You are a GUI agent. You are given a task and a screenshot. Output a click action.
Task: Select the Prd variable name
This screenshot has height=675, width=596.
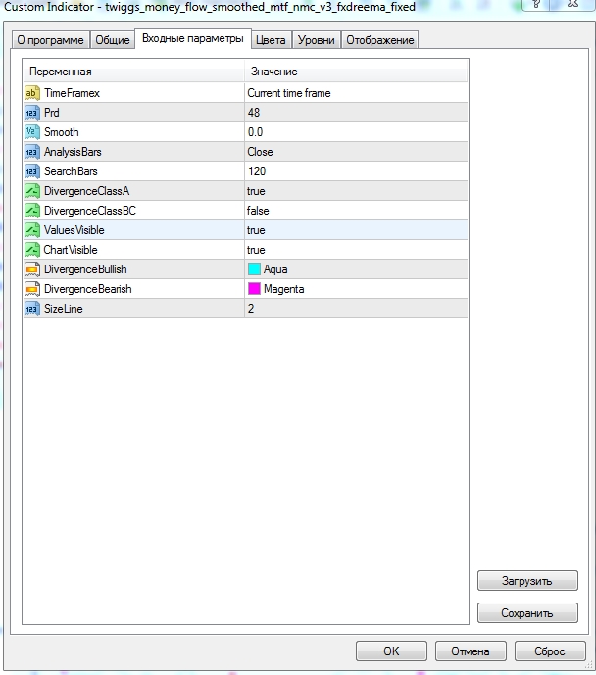click(52, 113)
